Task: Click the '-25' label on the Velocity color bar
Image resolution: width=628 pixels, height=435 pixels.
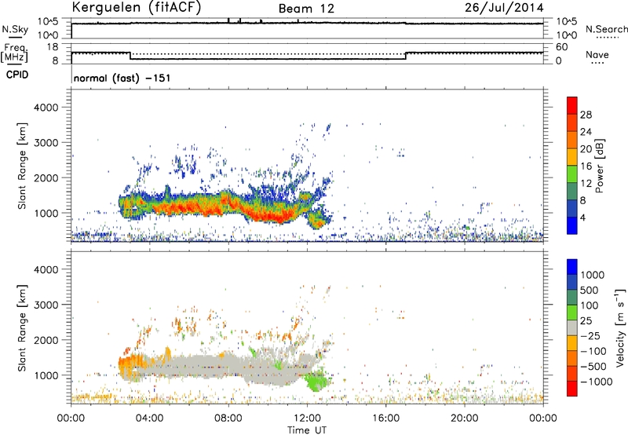Action: (x=591, y=336)
